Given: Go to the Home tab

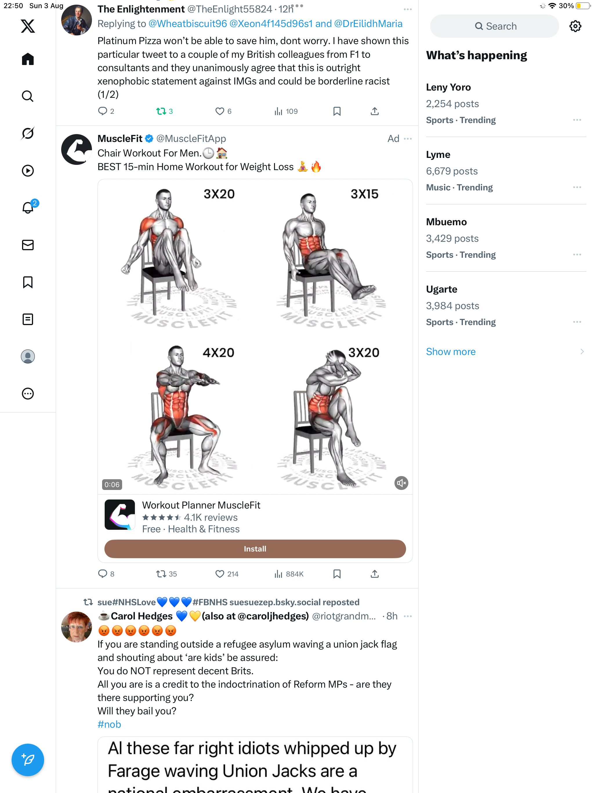Looking at the screenshot, I should [x=28, y=59].
